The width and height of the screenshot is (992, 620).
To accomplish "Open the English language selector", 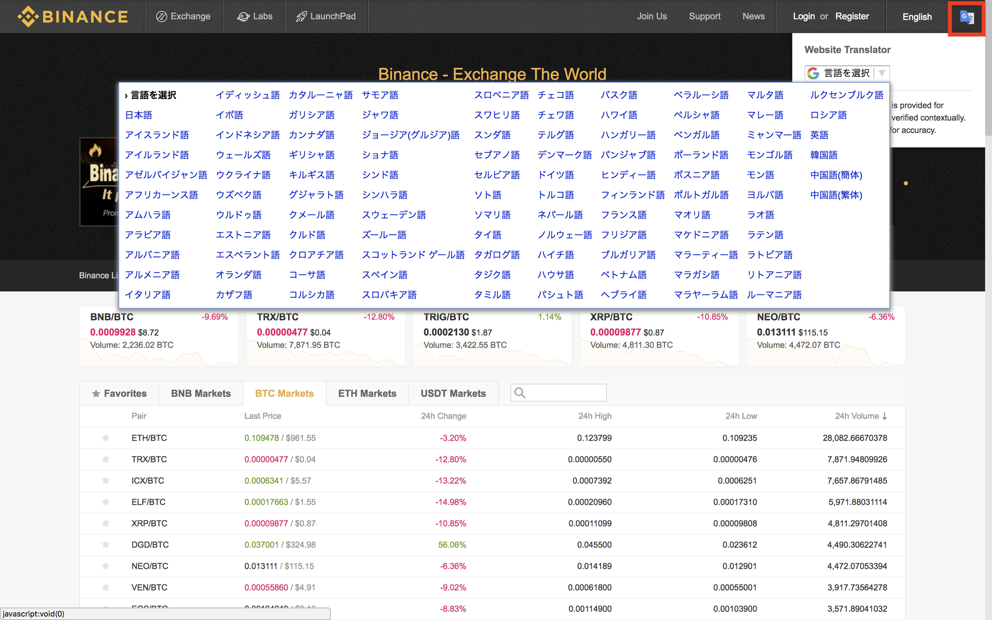I will (x=917, y=16).
